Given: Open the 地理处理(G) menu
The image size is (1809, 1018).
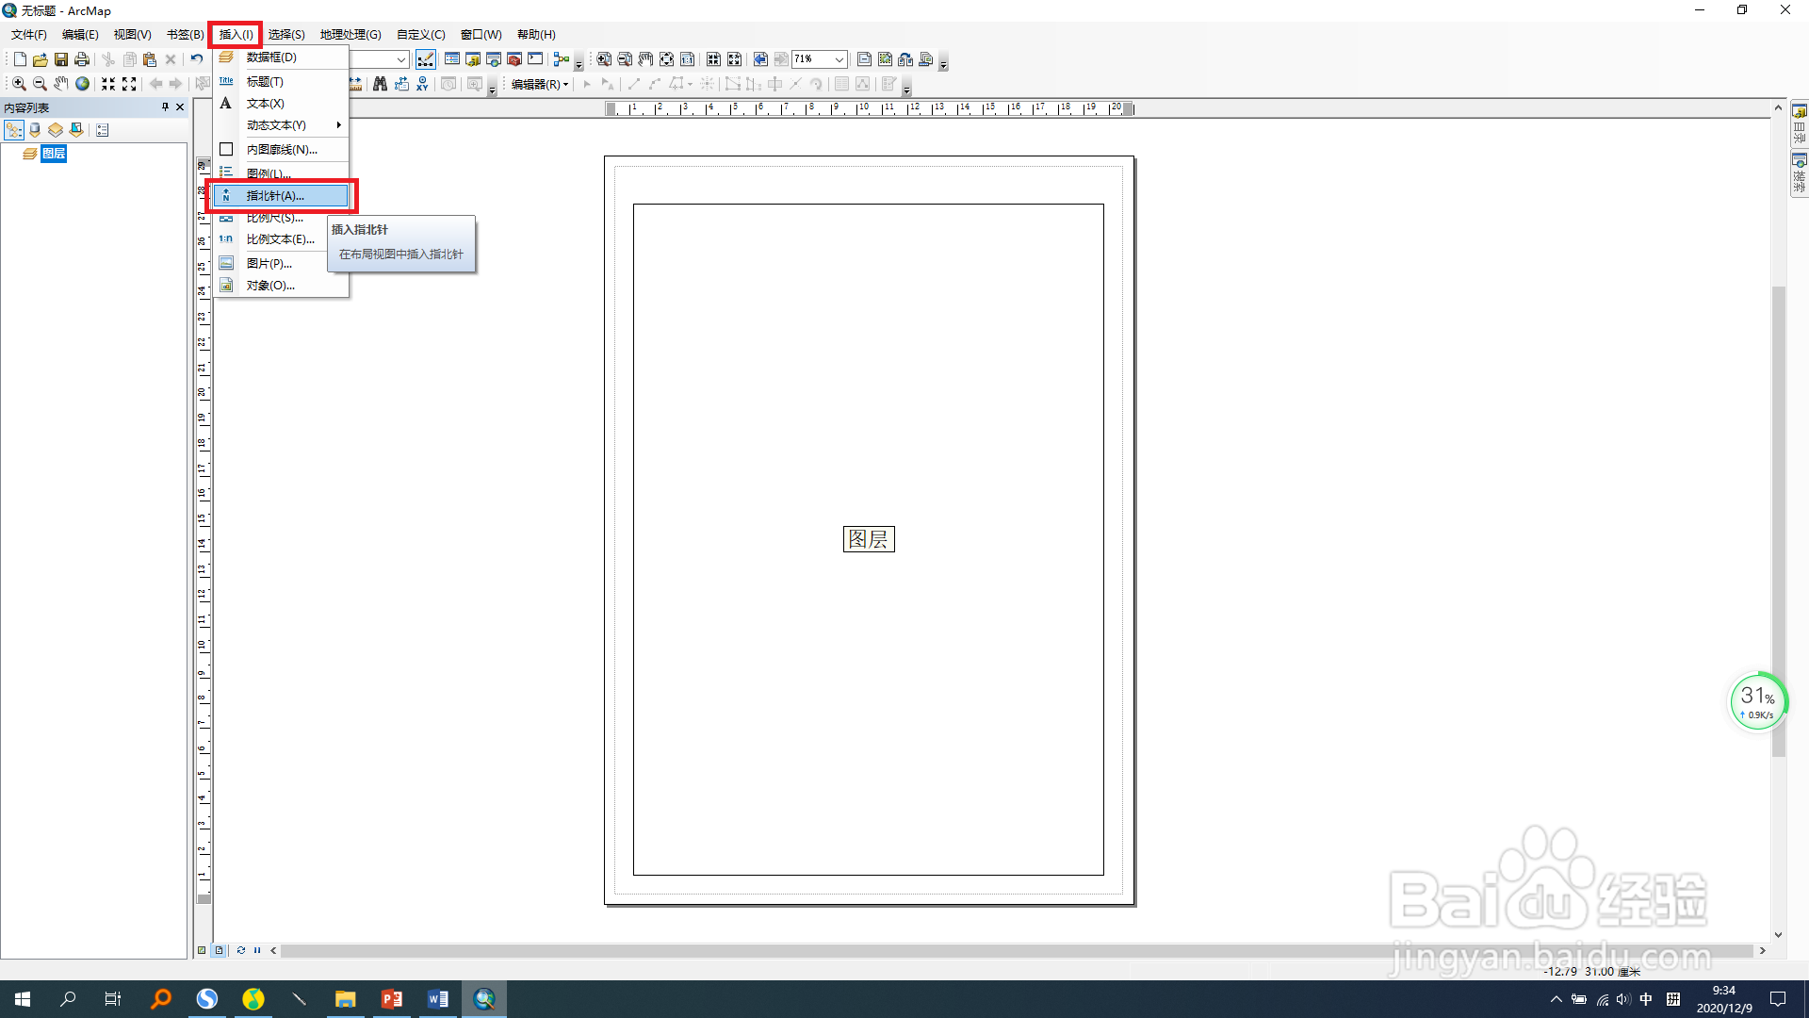Looking at the screenshot, I should coord(350,35).
